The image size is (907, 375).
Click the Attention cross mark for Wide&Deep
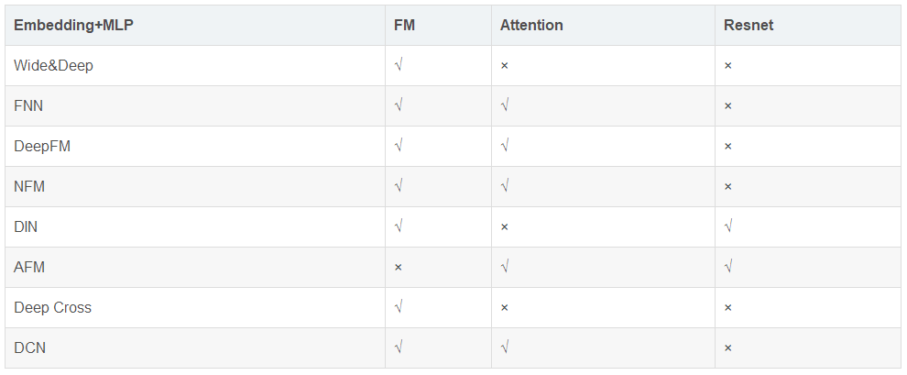coord(505,66)
